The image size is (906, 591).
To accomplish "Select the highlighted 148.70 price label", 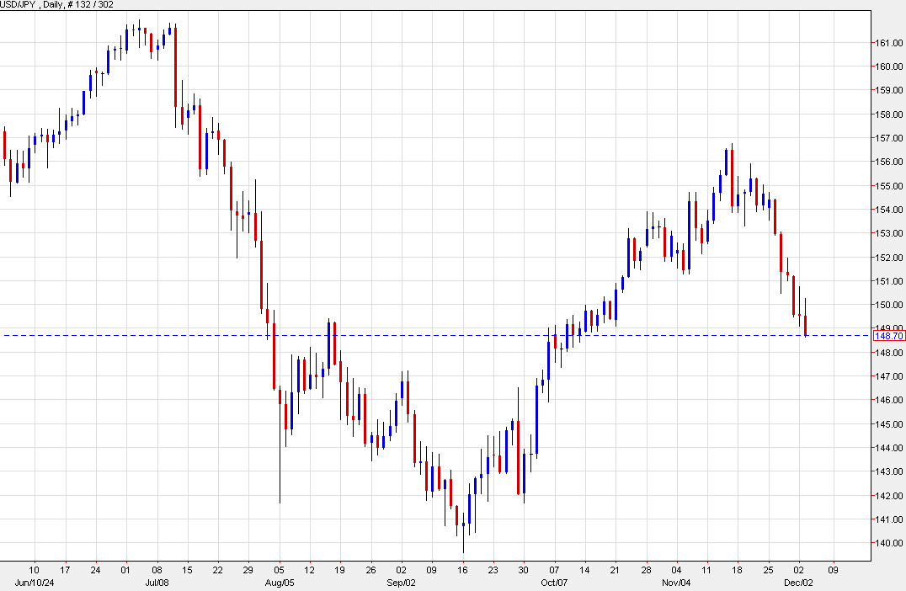I will 887,335.
